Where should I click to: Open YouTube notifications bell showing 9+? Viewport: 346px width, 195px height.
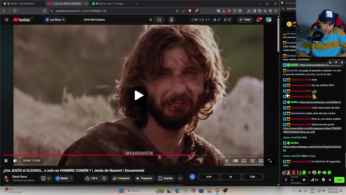[259, 19]
